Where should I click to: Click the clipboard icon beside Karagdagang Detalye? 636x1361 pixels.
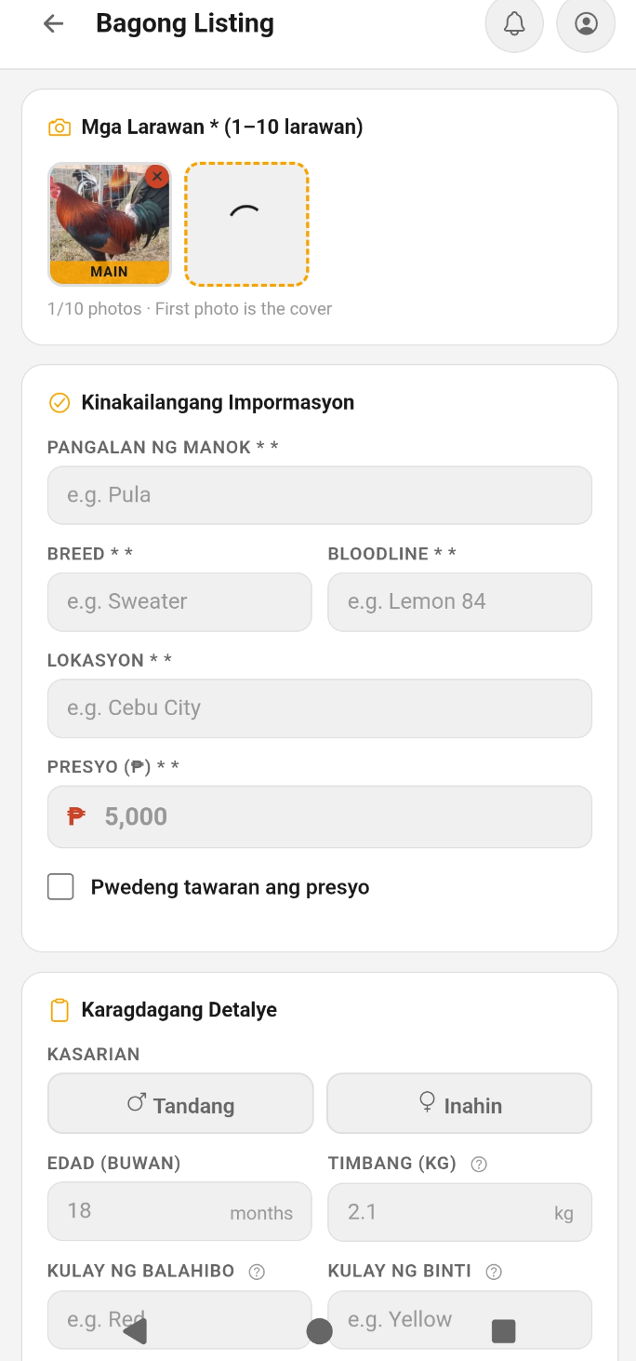click(60, 1009)
